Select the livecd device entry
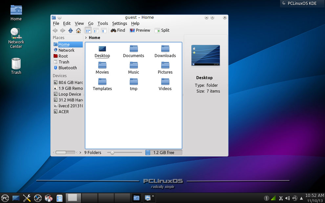The width and height of the screenshot is (325, 203). click(68, 106)
